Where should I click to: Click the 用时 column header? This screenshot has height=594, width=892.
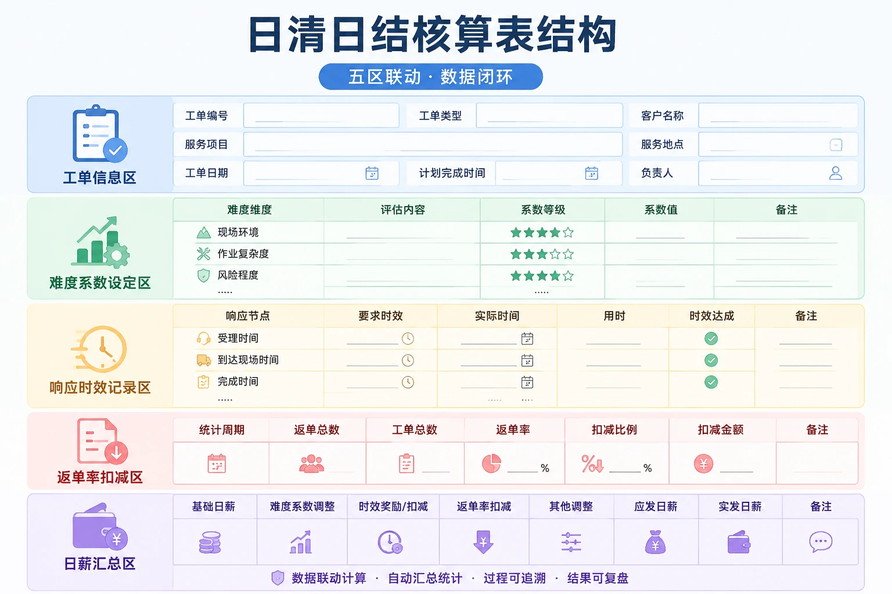point(614,316)
